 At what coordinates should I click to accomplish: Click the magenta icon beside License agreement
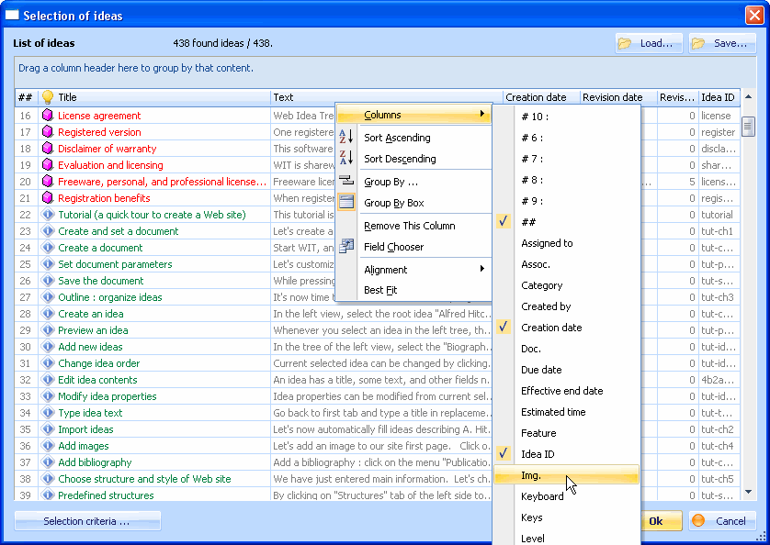[48, 116]
